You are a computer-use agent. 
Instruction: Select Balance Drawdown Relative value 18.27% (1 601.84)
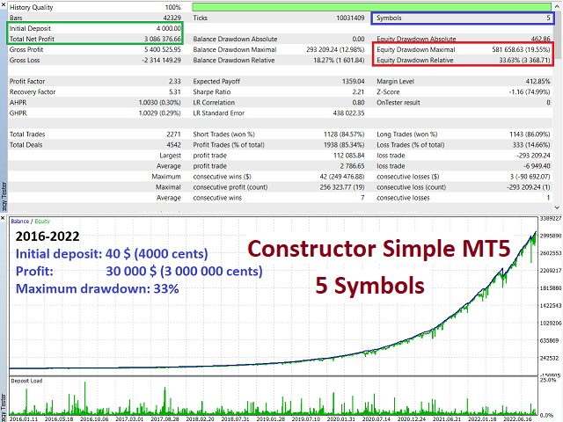click(x=339, y=61)
